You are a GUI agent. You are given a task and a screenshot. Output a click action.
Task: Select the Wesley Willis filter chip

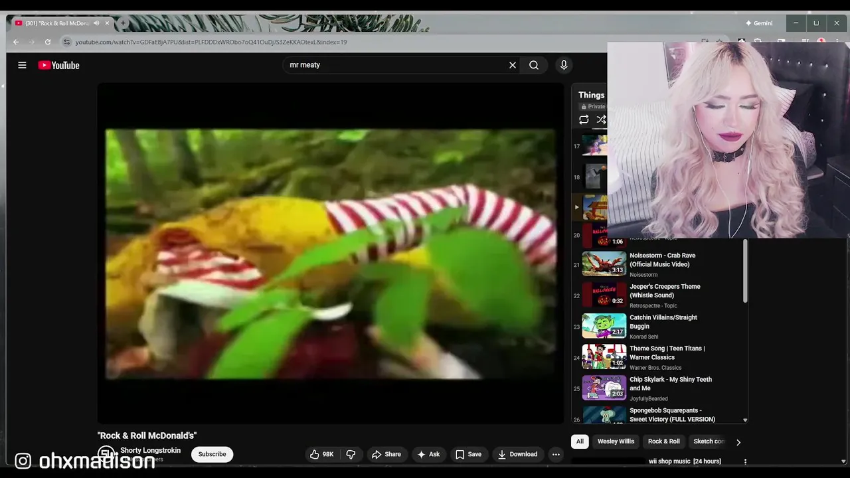click(616, 441)
